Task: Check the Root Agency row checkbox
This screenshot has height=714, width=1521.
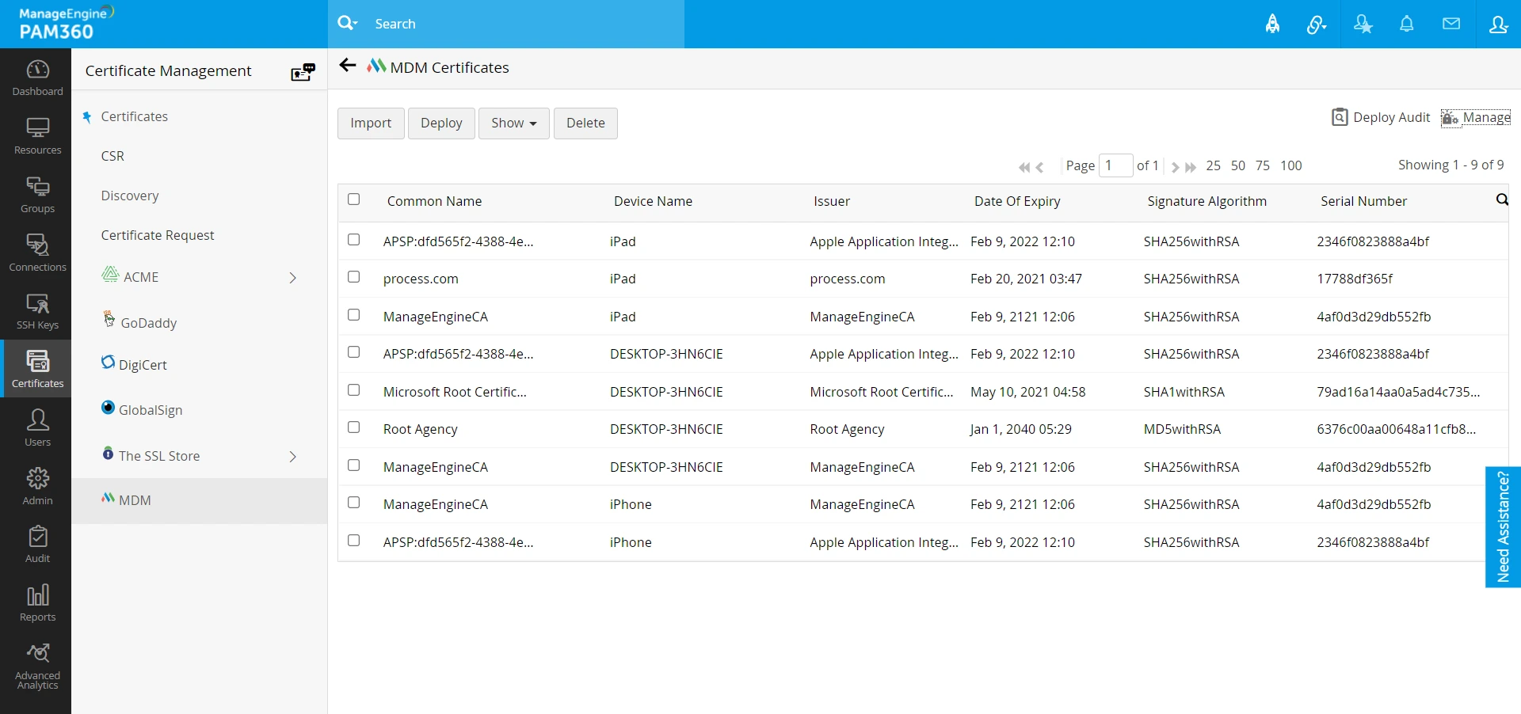Action: pos(354,427)
